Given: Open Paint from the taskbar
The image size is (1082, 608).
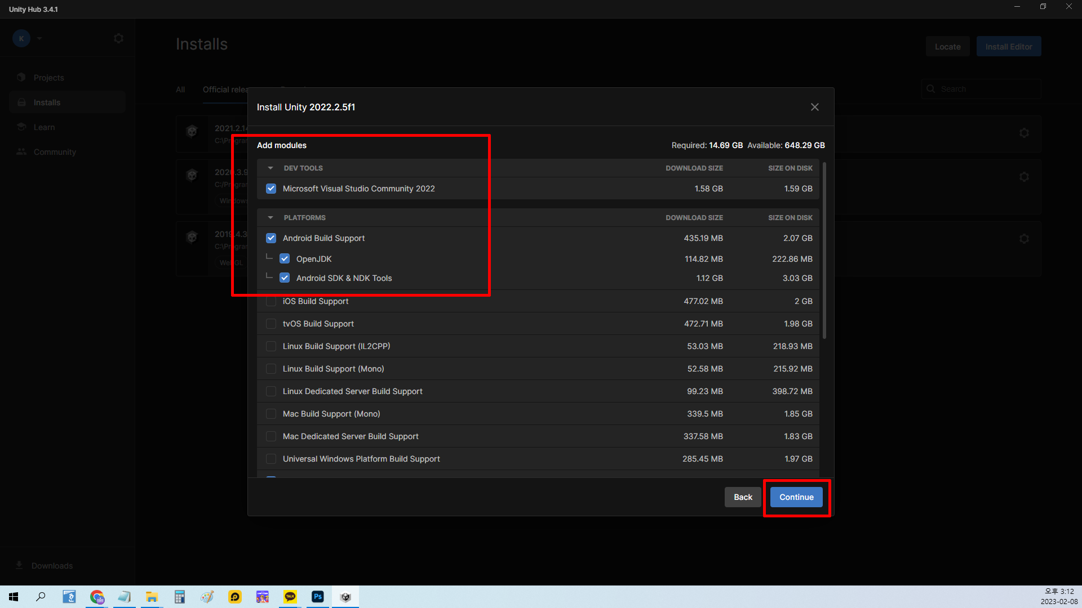Looking at the screenshot, I should click(207, 597).
